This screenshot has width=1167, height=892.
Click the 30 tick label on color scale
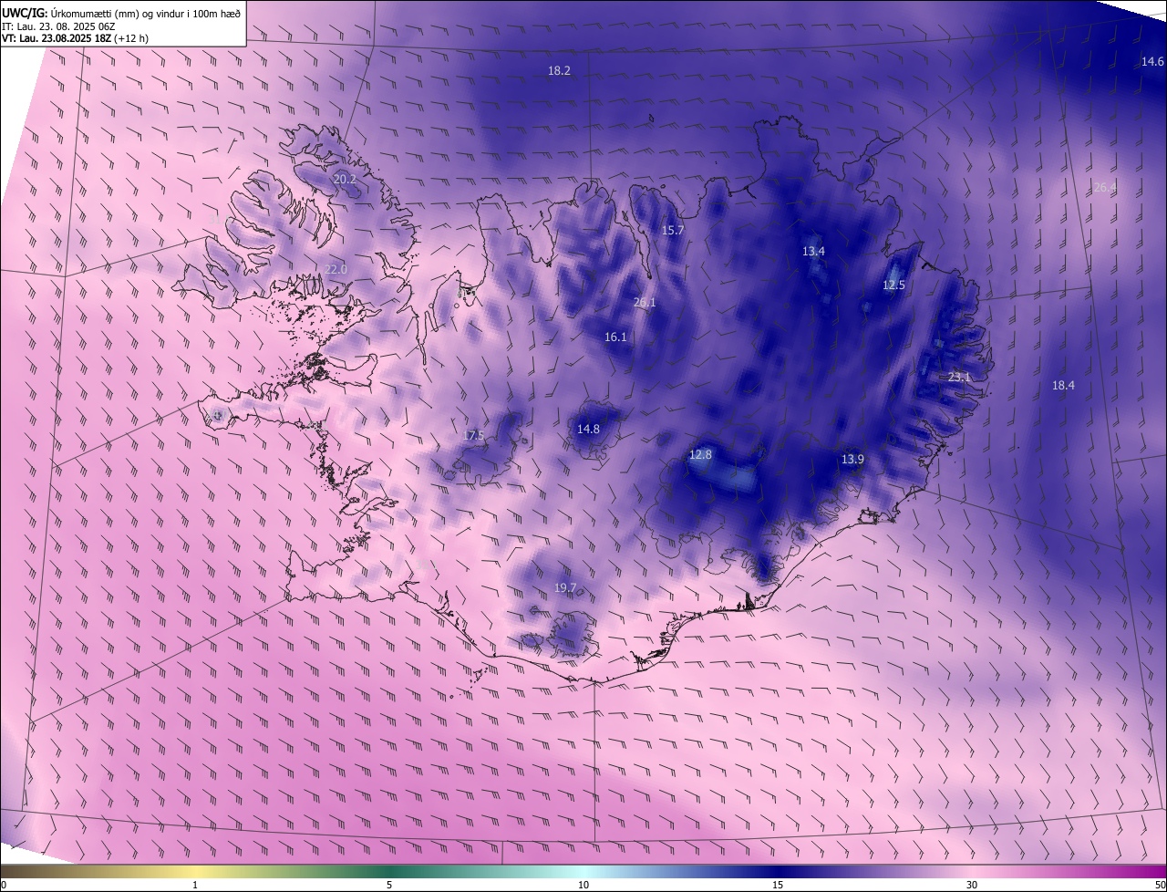click(972, 885)
